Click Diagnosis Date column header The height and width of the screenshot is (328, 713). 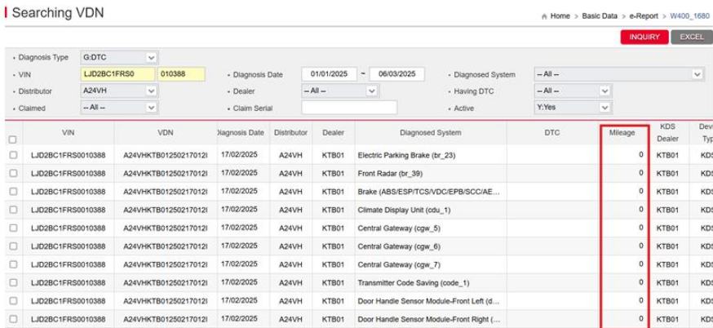(x=243, y=133)
